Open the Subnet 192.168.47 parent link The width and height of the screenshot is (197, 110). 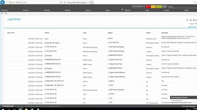pos(52,43)
